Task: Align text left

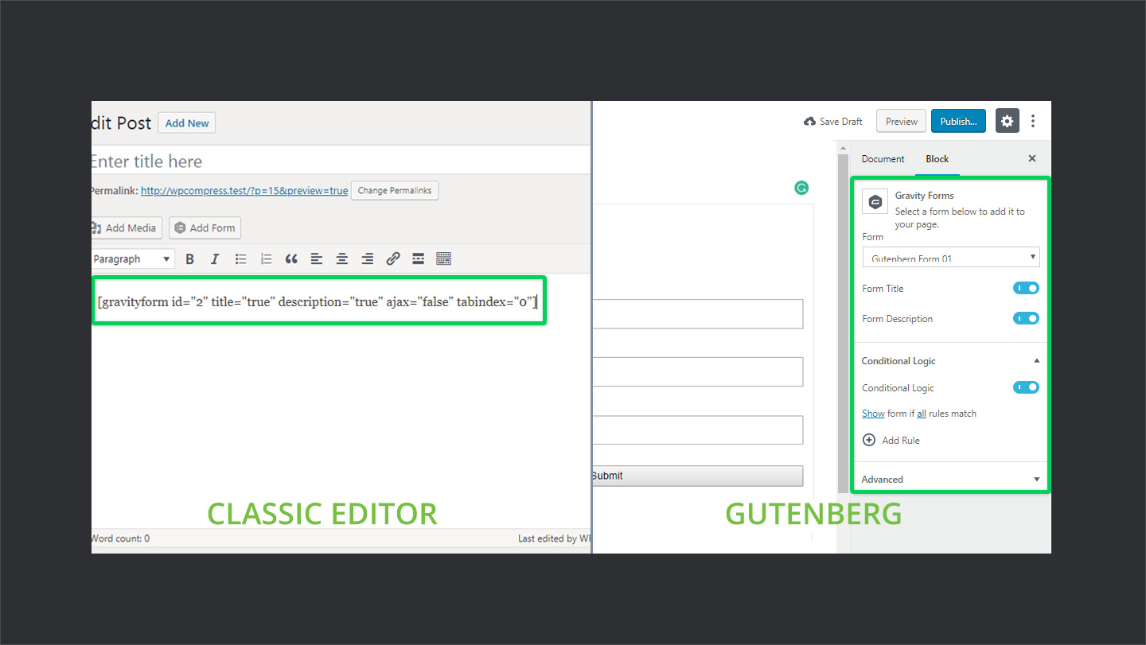Action: tap(317, 258)
